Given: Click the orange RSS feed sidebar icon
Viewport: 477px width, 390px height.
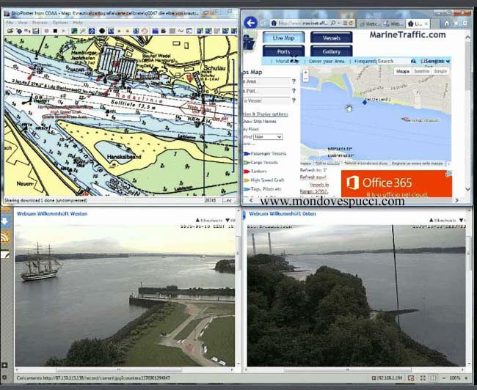Looking at the screenshot, I should click(x=5, y=237).
